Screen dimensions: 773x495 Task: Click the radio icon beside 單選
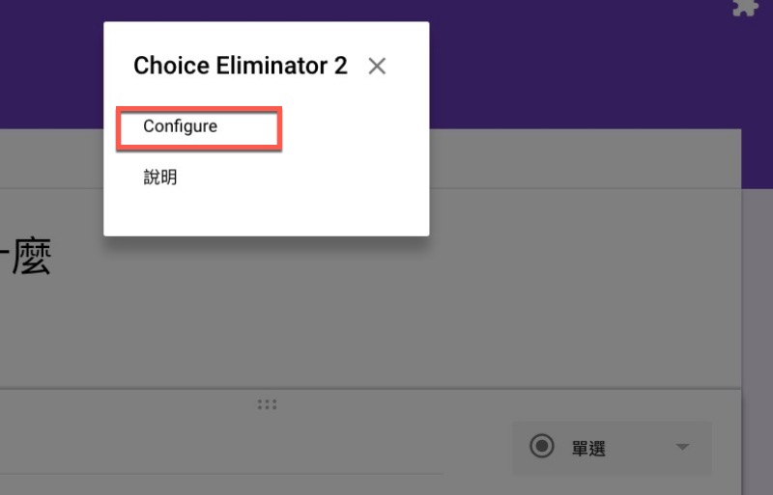click(542, 447)
